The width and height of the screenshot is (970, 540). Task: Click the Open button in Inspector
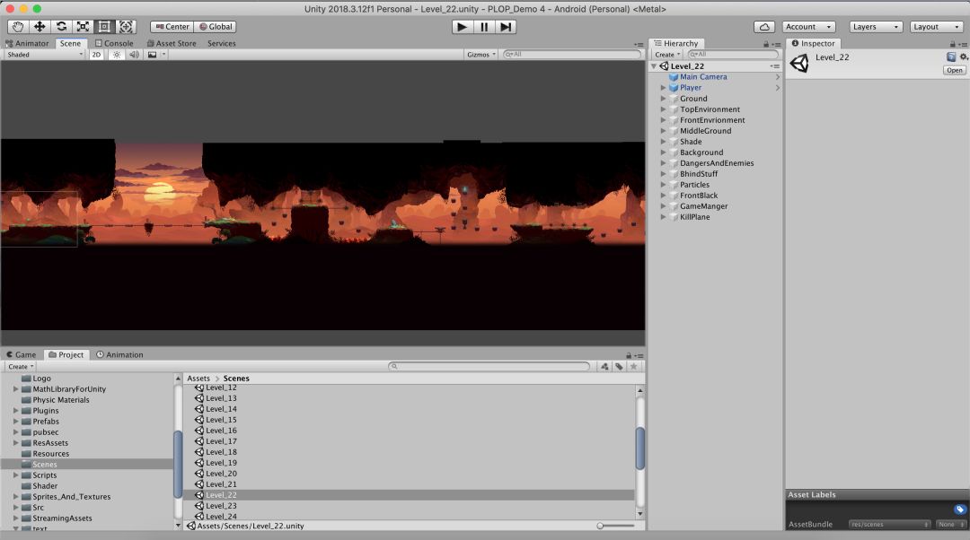(x=954, y=70)
